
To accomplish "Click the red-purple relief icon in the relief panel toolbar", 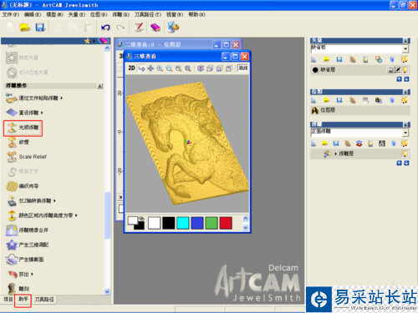I will (359, 144).
